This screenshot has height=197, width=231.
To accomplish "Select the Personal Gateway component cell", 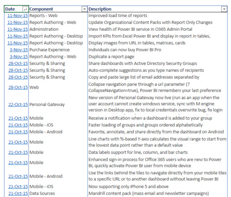I will [58, 105].
